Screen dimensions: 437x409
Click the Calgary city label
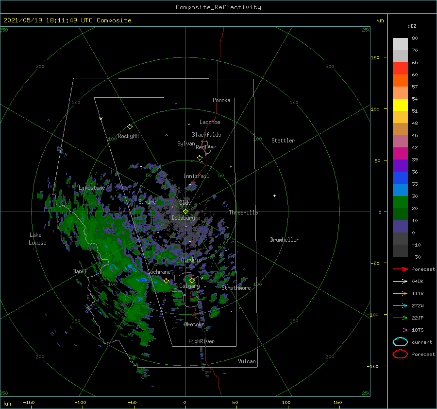tap(189, 286)
